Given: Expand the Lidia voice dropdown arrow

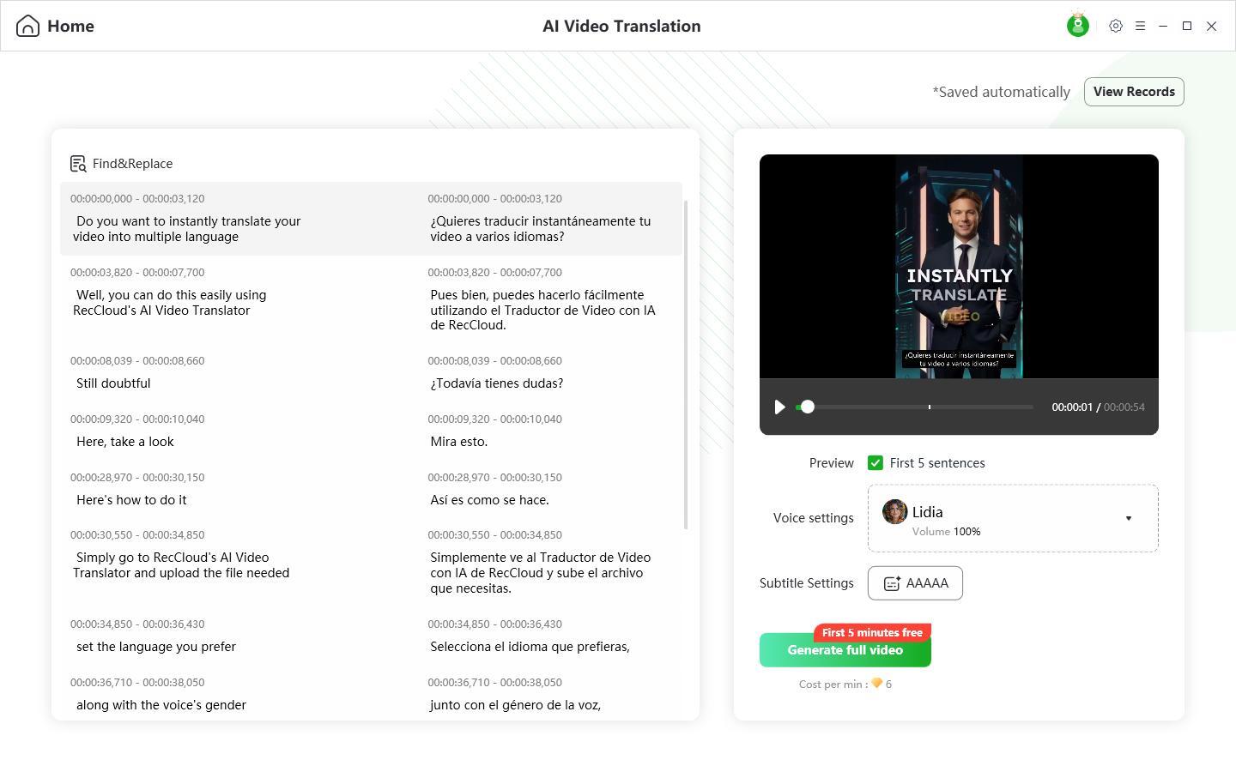Looking at the screenshot, I should 1129,518.
